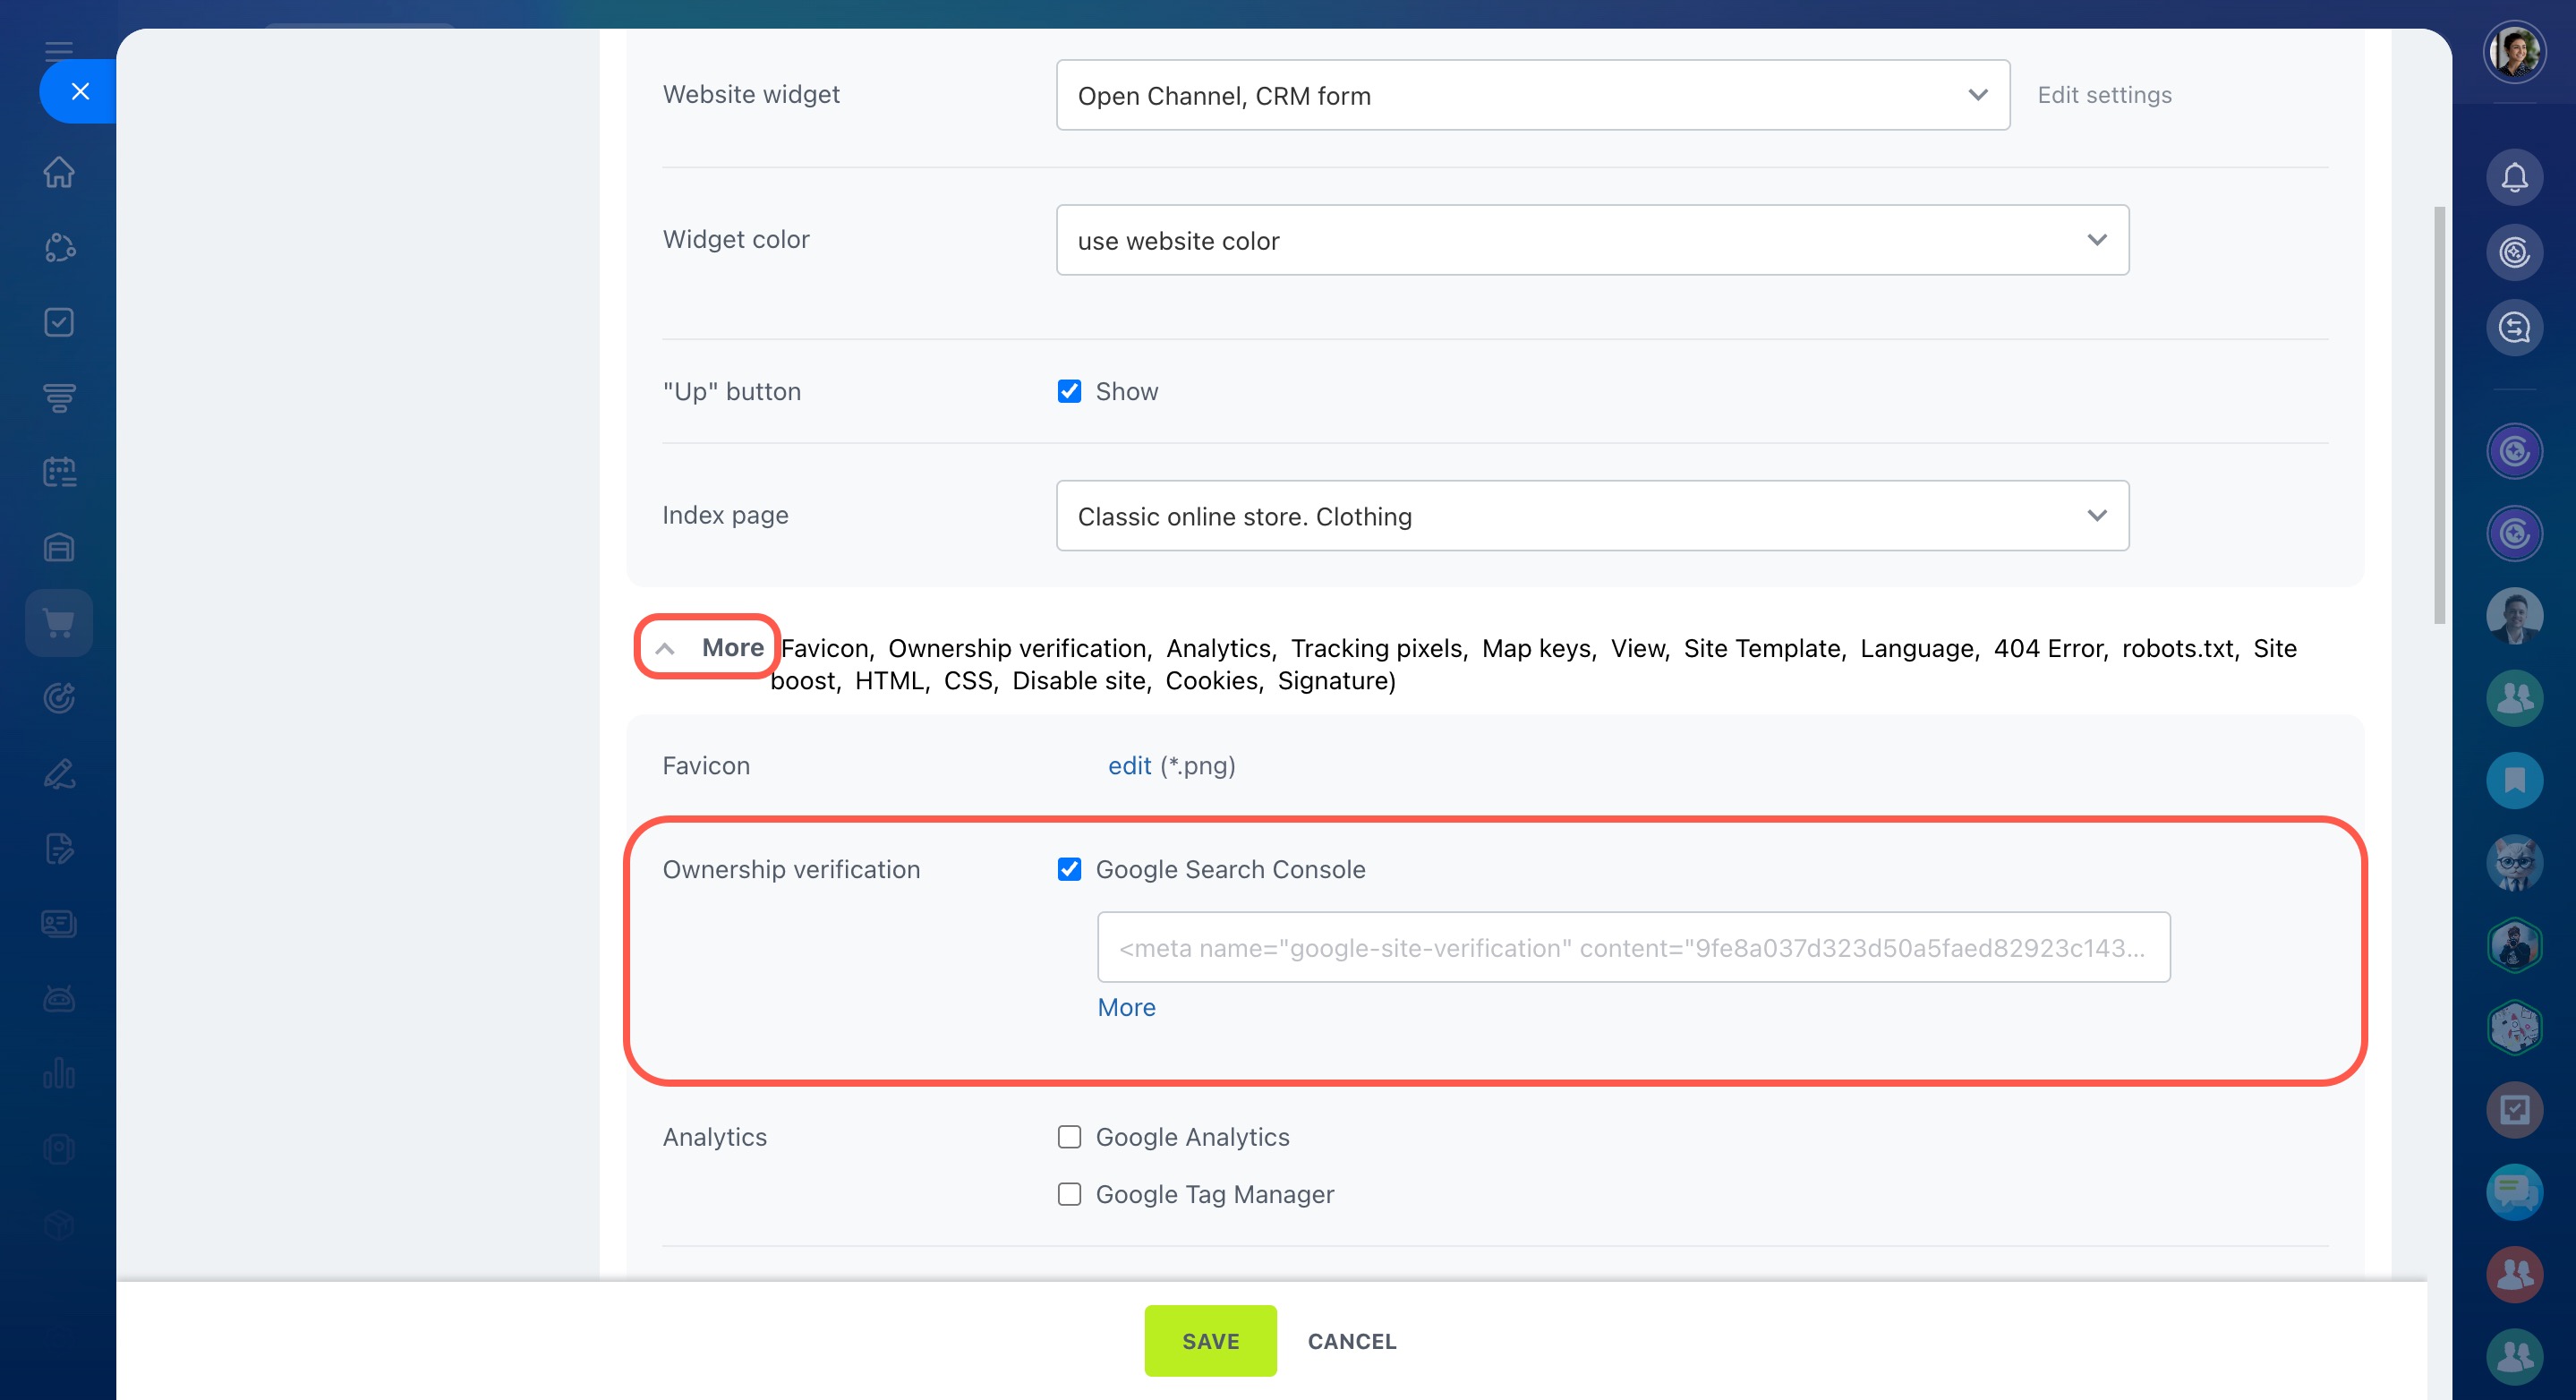The height and width of the screenshot is (1400, 2576).
Task: Open the shopping cart sidebar icon
Action: point(59,623)
